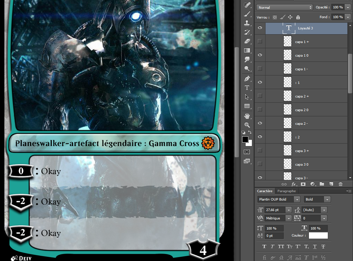The image size is (353, 261).
Task: Select the Rectangle shape tool
Action: [247, 106]
